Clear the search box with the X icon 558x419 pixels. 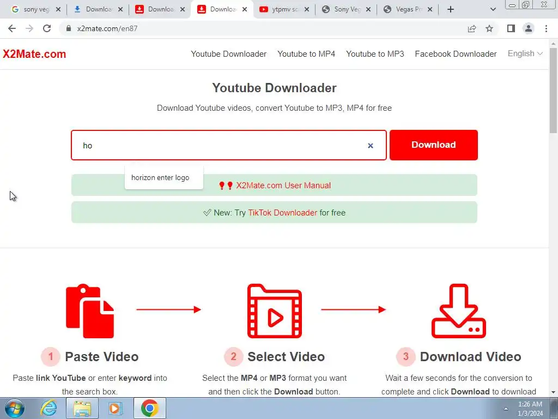(x=371, y=145)
